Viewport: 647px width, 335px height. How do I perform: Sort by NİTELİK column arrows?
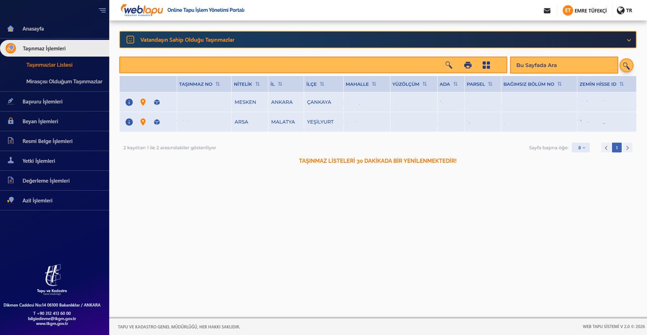pyautogui.click(x=258, y=84)
